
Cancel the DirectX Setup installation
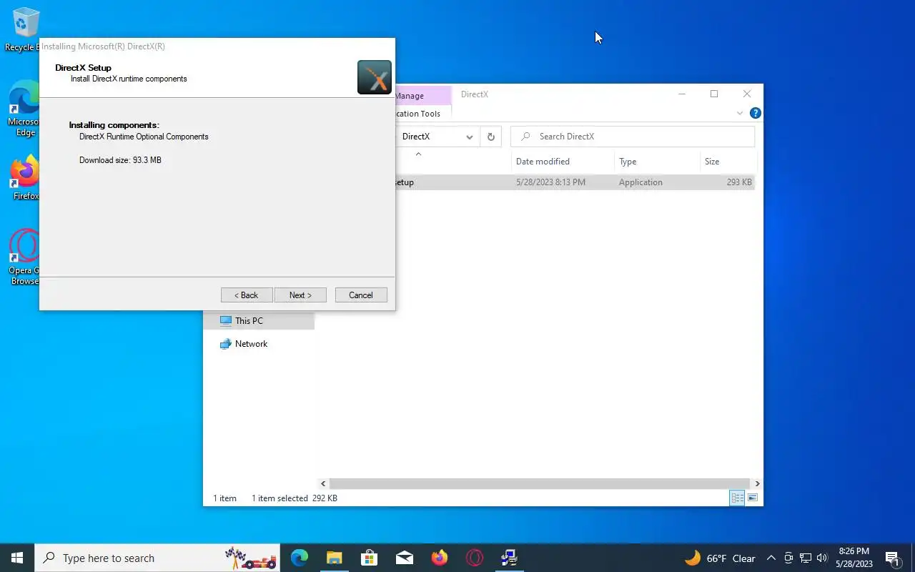coord(361,295)
